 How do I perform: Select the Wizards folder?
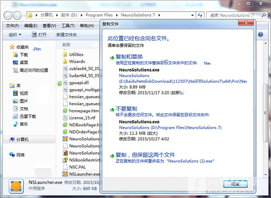(x=74, y=62)
